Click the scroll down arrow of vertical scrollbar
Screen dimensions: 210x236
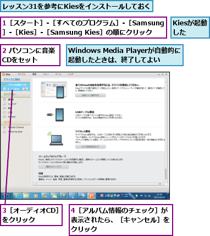tap(166, 181)
